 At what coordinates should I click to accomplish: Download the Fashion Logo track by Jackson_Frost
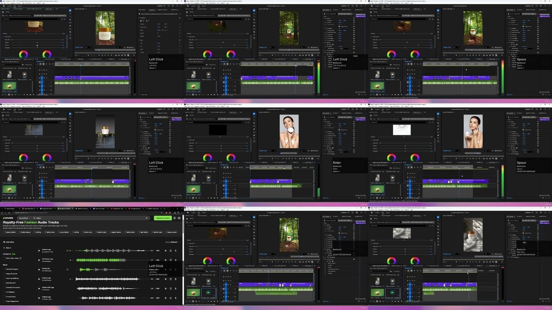pyautogui.click(x=176, y=251)
